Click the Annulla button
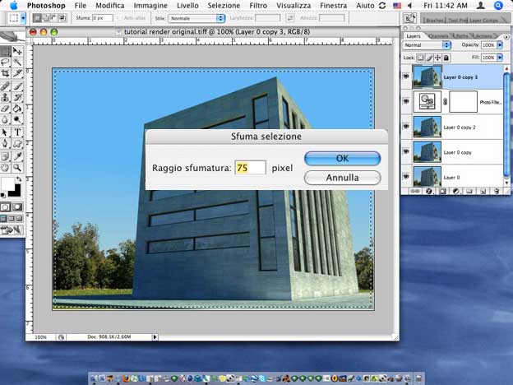 pos(342,177)
